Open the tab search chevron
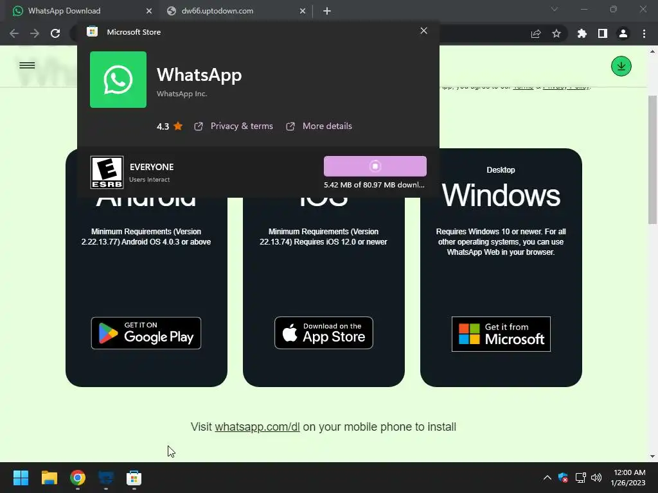Image resolution: width=658 pixels, height=493 pixels. (x=555, y=9)
